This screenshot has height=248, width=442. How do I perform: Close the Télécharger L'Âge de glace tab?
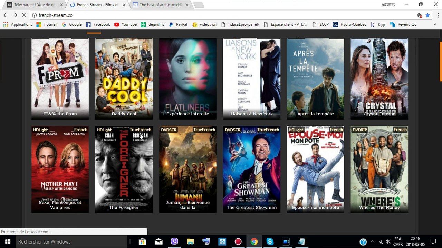61,5
